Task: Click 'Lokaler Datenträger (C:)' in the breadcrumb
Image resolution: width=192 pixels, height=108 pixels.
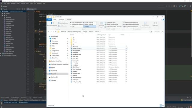Action: coord(74,32)
